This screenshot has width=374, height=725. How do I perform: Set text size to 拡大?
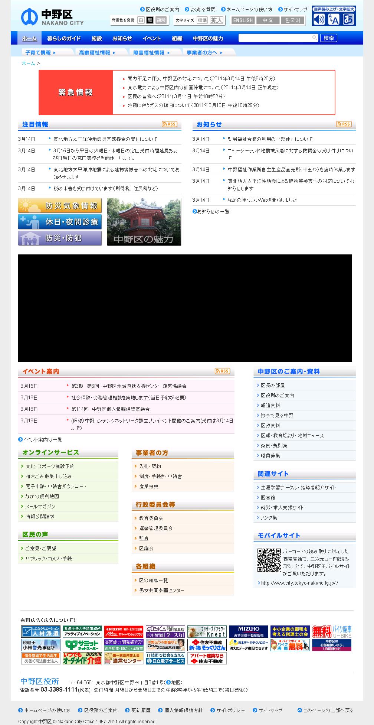pyautogui.click(x=217, y=20)
